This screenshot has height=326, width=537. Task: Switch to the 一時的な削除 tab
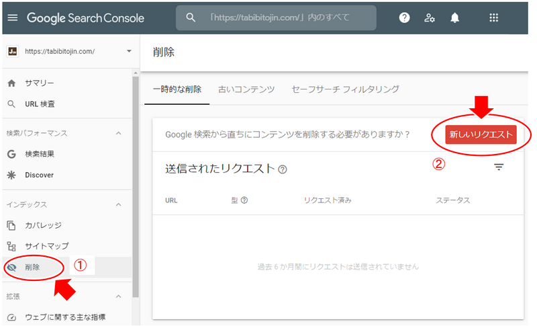pyautogui.click(x=177, y=90)
